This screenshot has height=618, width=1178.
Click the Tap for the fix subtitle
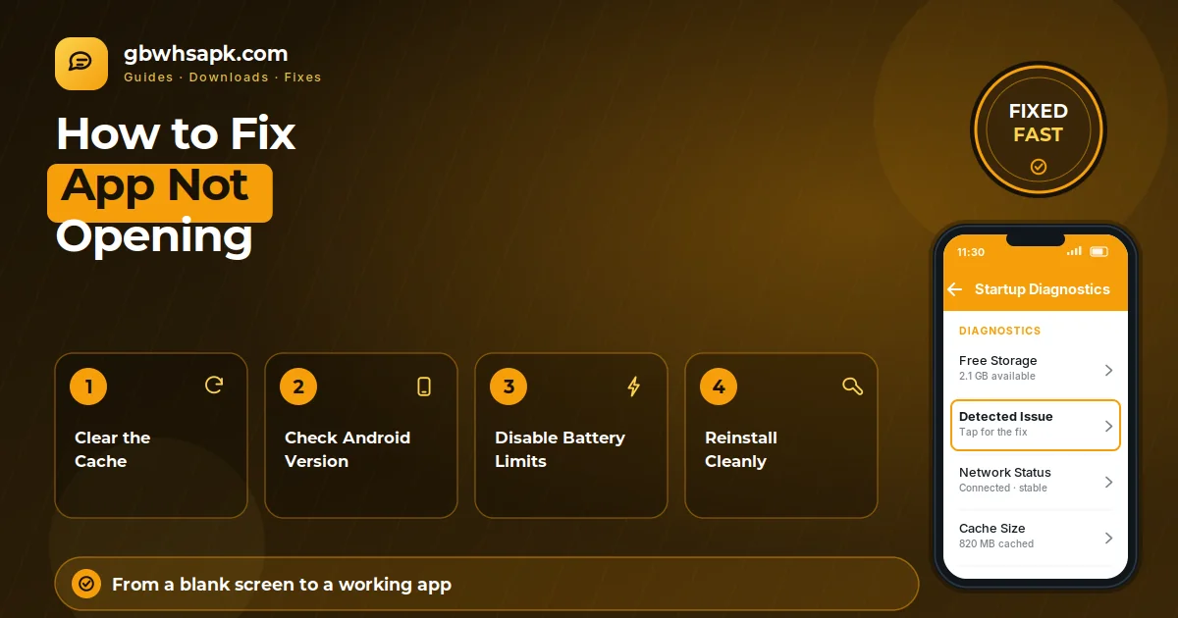pyautogui.click(x=992, y=432)
